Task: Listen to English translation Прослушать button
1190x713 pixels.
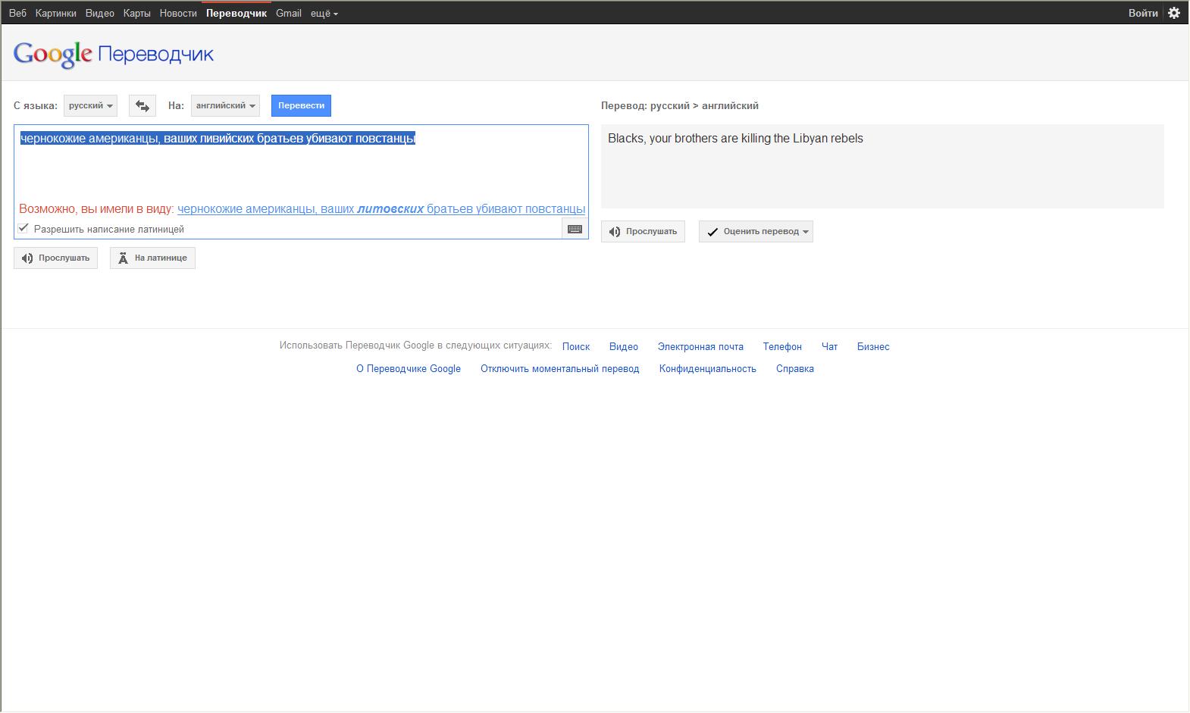Action: [643, 232]
